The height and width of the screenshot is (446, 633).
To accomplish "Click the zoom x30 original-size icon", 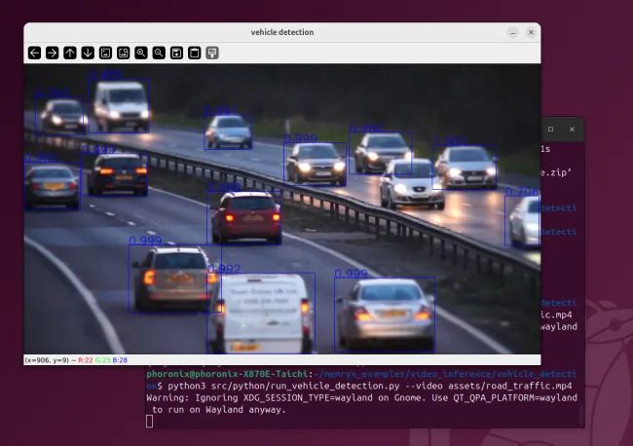I will tap(123, 53).
